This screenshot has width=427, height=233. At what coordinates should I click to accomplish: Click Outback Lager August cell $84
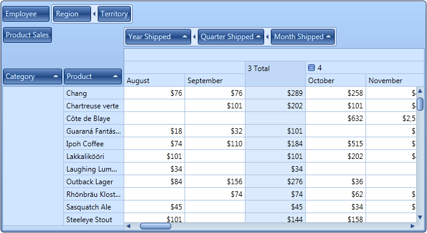(154, 182)
